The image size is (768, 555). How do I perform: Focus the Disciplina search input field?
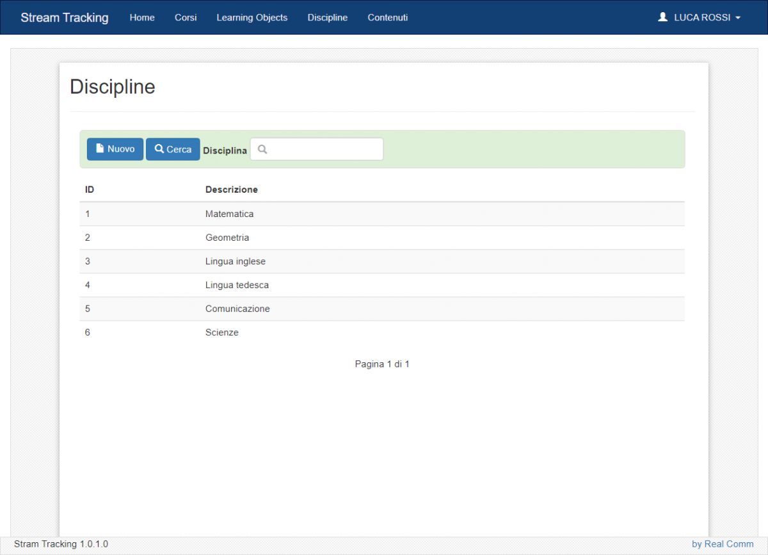[323, 149]
